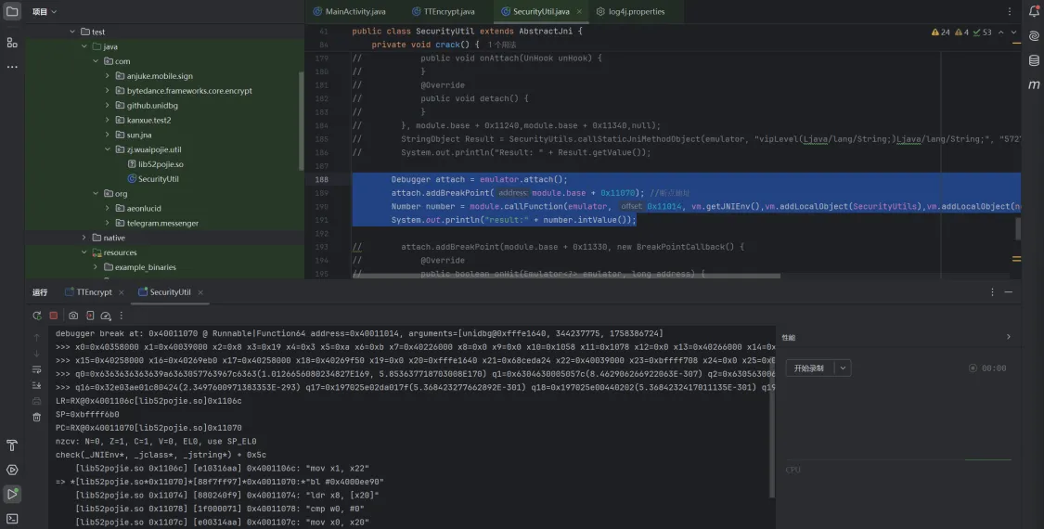
Task: Collapse the java folder in project tree
Action: coord(84,46)
